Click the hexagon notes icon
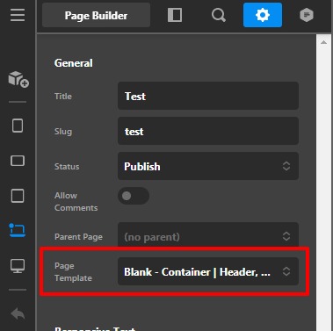Viewport: 333px width, 331px height. pyautogui.click(x=307, y=15)
